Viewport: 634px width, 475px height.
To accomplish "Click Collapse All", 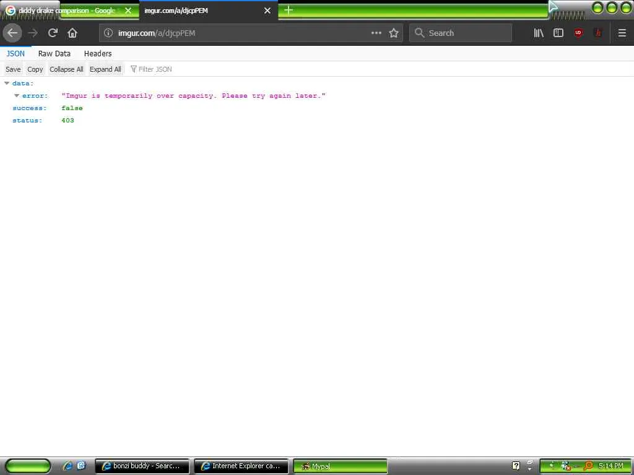I will click(66, 69).
